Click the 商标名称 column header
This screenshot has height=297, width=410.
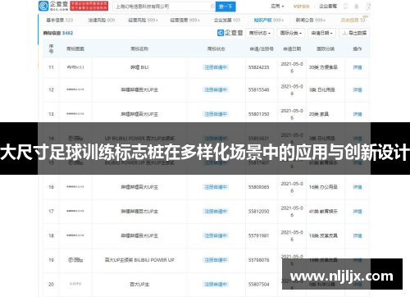click(x=139, y=49)
